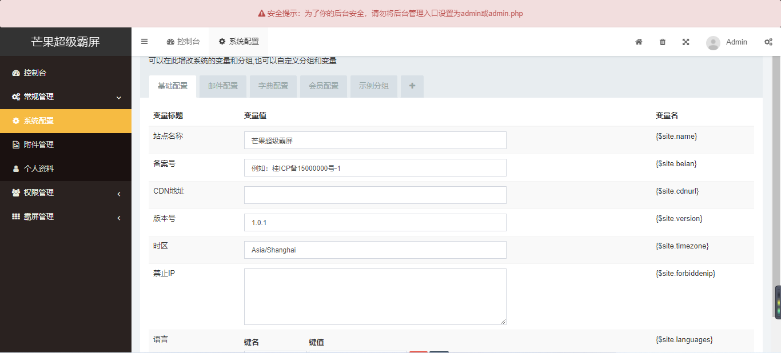Click the 禁止IP row label
Image resolution: width=781 pixels, height=353 pixels.
pos(164,274)
